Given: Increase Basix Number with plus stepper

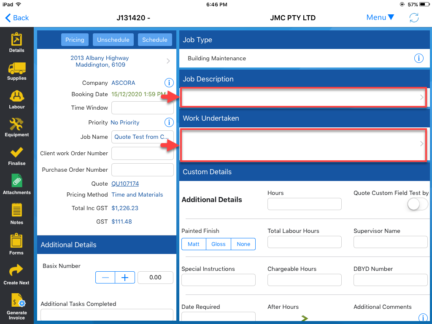Looking at the screenshot, I should [x=125, y=277].
